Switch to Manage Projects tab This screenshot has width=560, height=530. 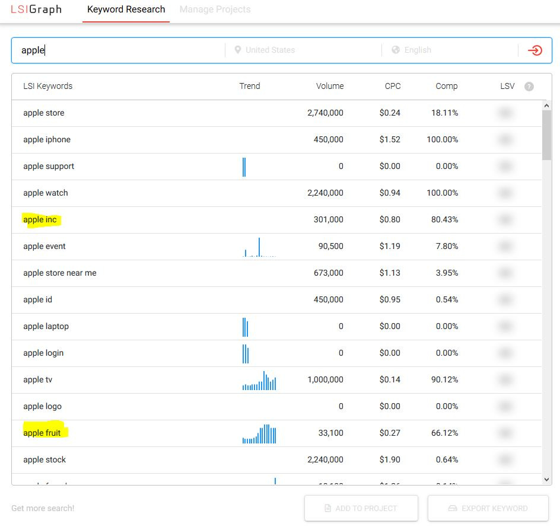pyautogui.click(x=215, y=9)
